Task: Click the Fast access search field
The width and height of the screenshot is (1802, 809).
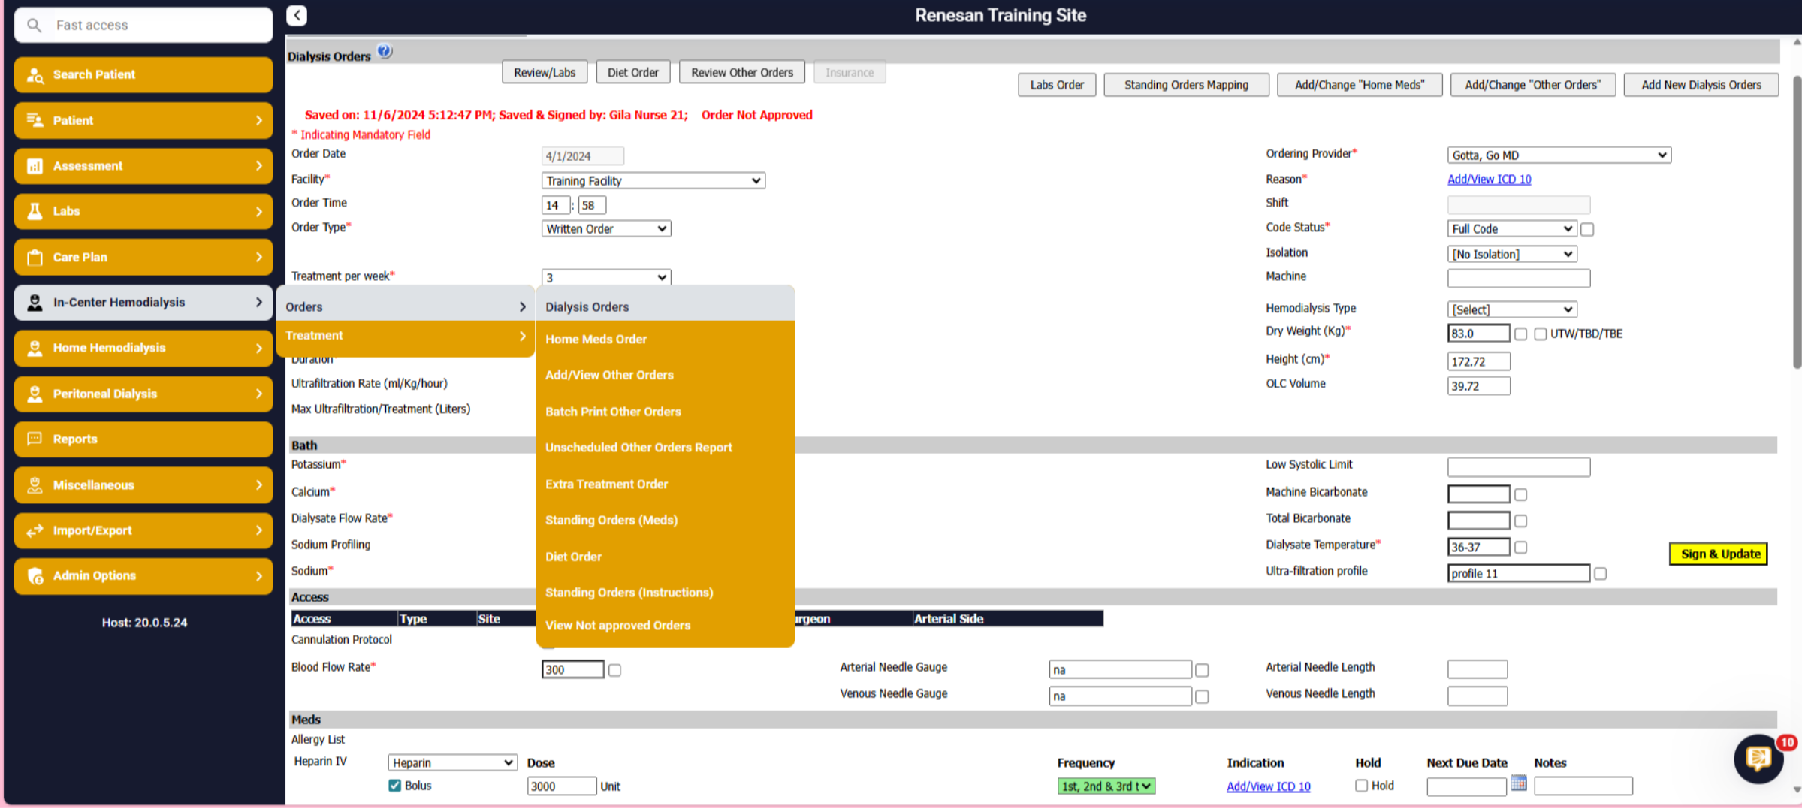Action: [x=143, y=25]
